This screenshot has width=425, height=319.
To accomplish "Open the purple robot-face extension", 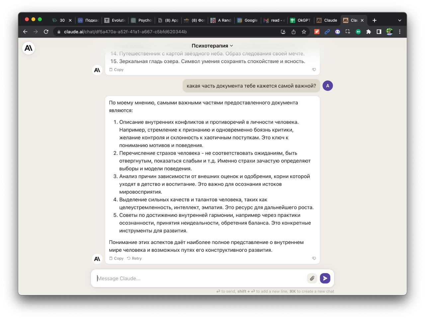I will tap(338, 32).
